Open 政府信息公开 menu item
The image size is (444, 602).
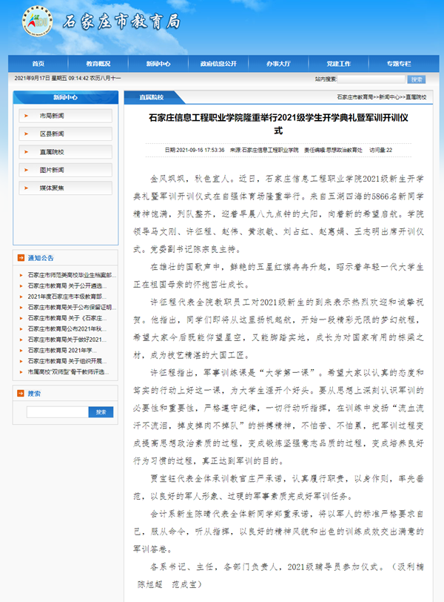tap(218, 64)
